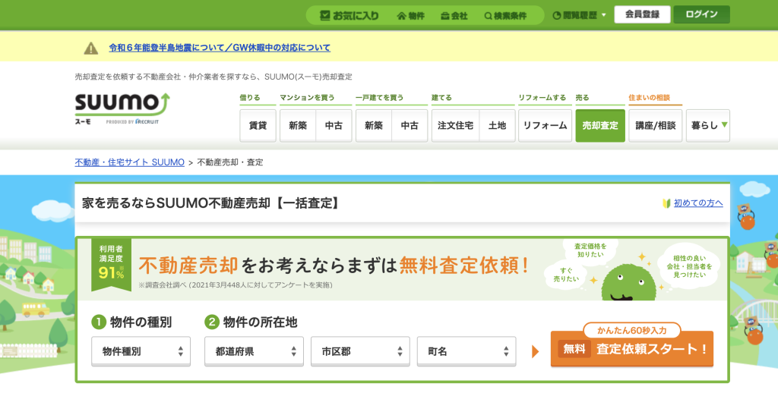Go to 不動産・住宅サイト SUUMO breadcrumb
The image size is (778, 396).
point(129,162)
